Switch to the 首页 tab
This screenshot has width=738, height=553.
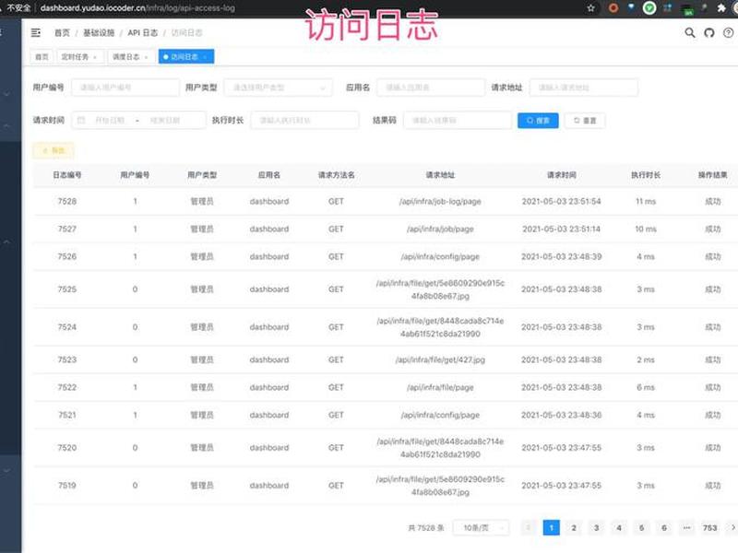point(42,57)
